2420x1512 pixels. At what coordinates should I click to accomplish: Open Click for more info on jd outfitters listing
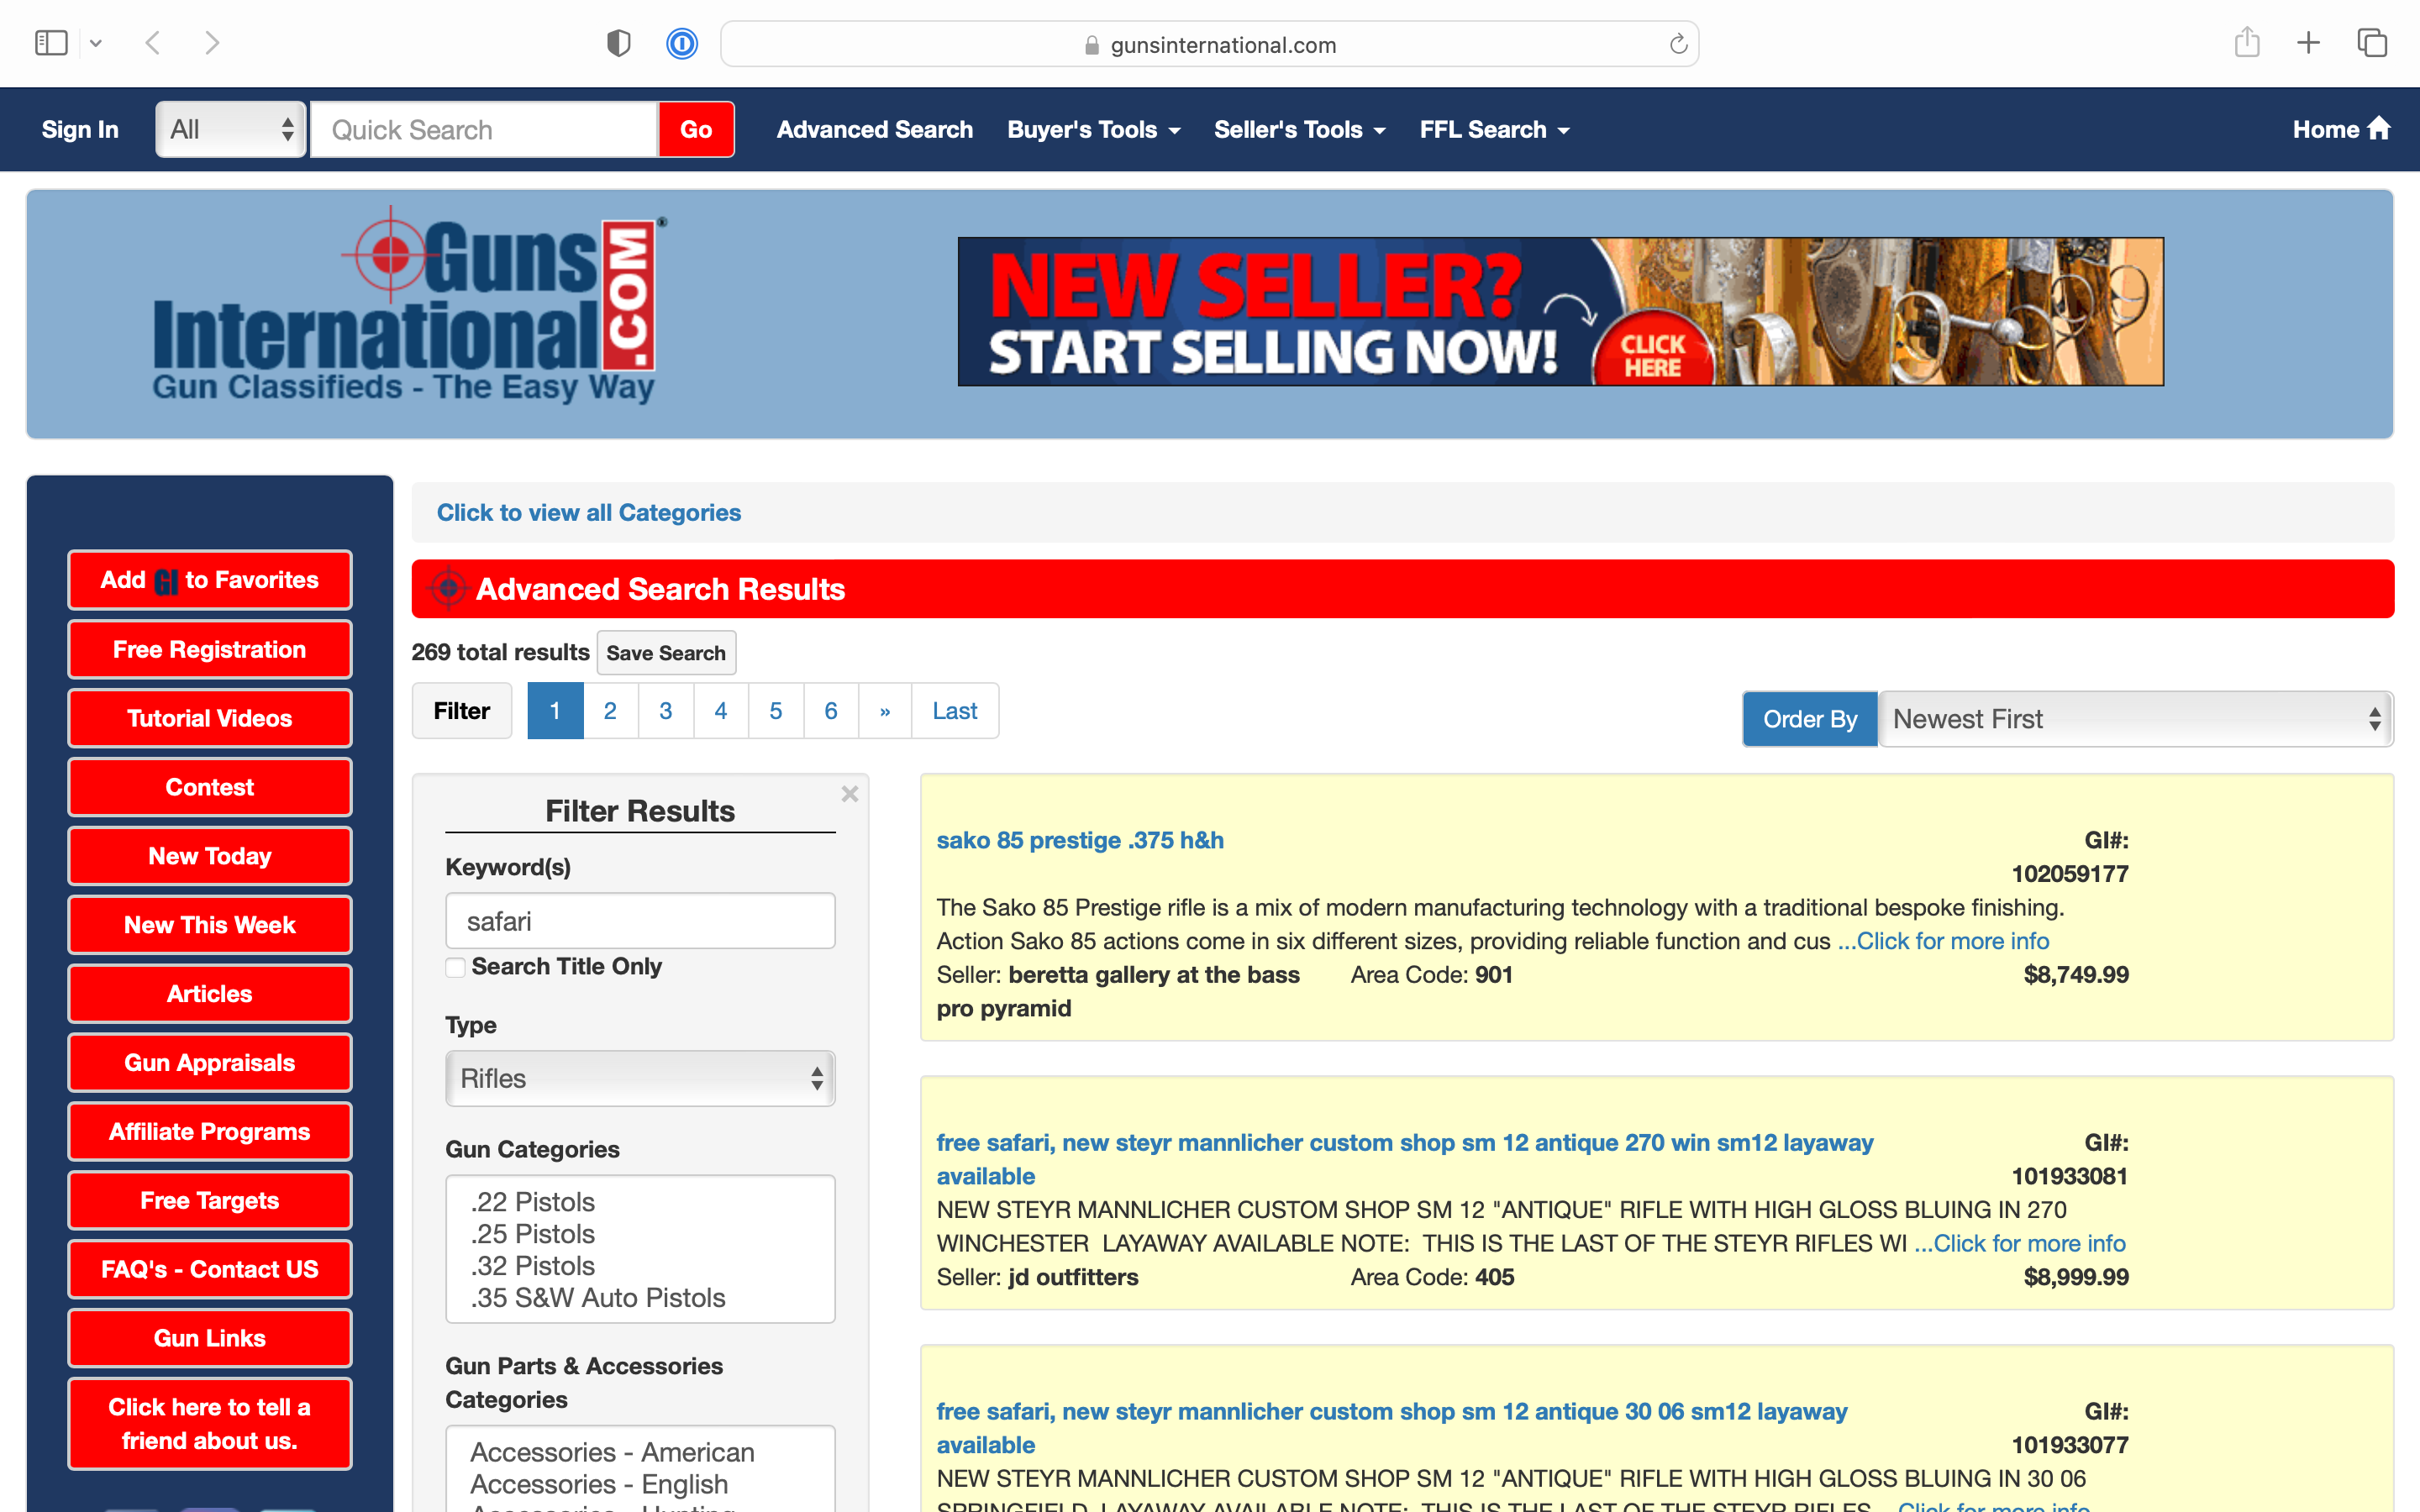[x=2020, y=1243]
